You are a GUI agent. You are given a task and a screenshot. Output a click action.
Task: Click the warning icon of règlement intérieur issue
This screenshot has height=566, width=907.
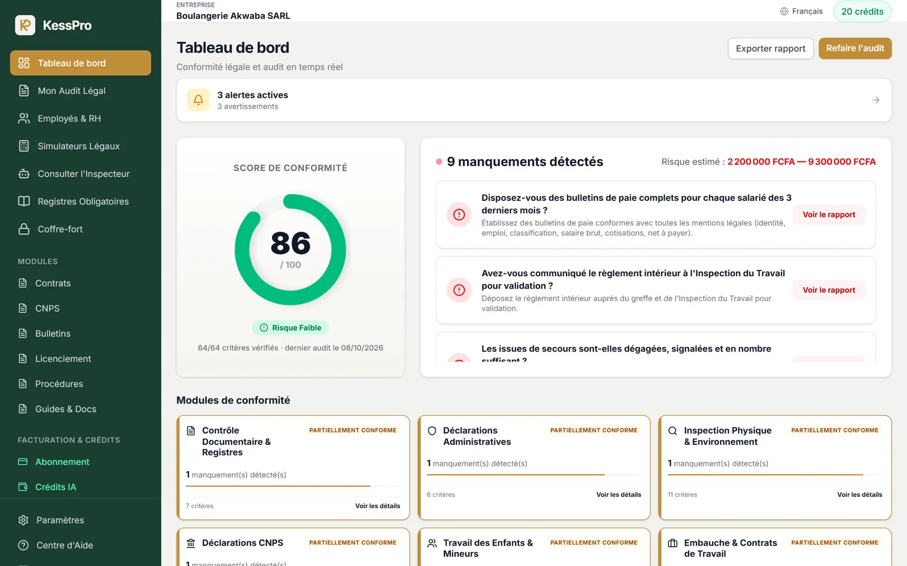pyautogui.click(x=459, y=290)
